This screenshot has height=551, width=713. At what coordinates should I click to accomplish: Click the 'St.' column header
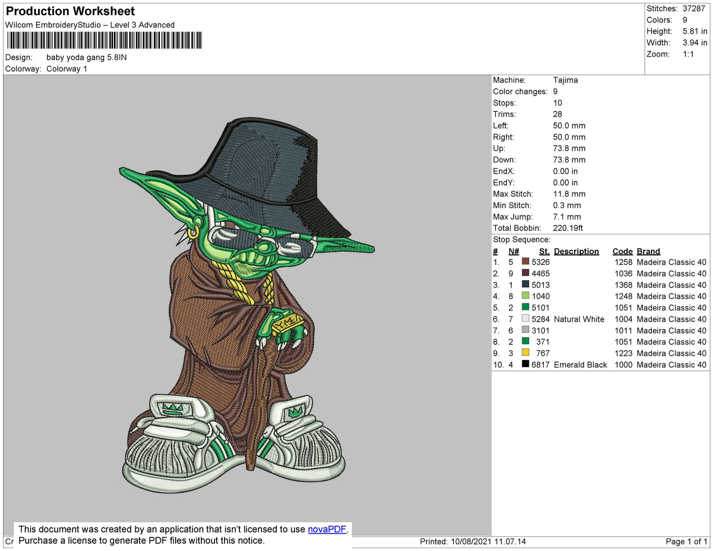[544, 251]
